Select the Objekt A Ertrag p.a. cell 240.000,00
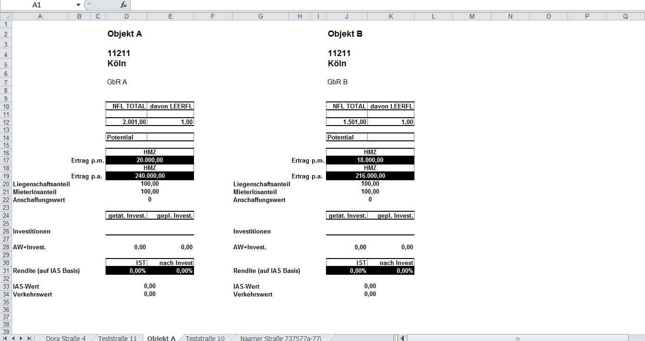645x341 pixels. coord(150,176)
